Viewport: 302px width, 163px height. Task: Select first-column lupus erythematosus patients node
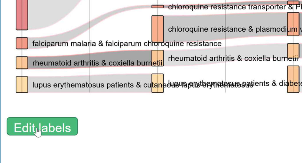22,85
